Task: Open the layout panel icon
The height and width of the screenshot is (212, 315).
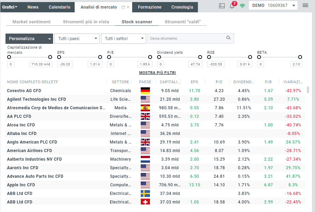Action: click(222, 6)
